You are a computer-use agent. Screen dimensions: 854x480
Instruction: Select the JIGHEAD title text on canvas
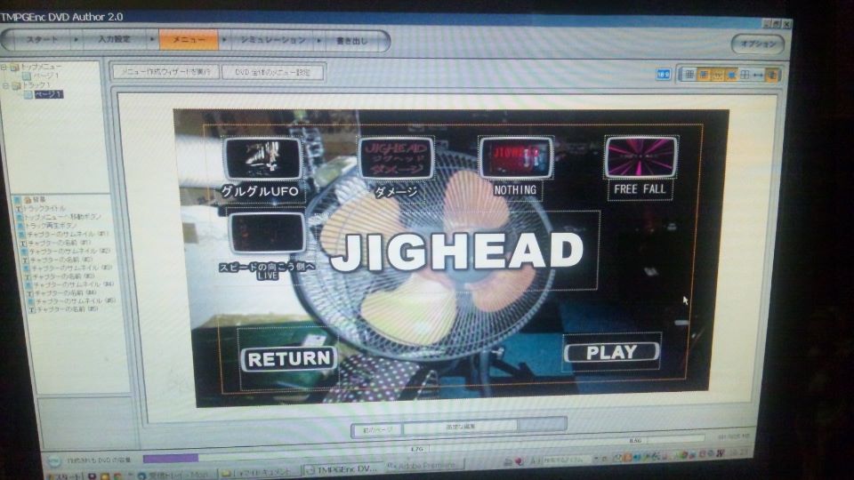456,252
